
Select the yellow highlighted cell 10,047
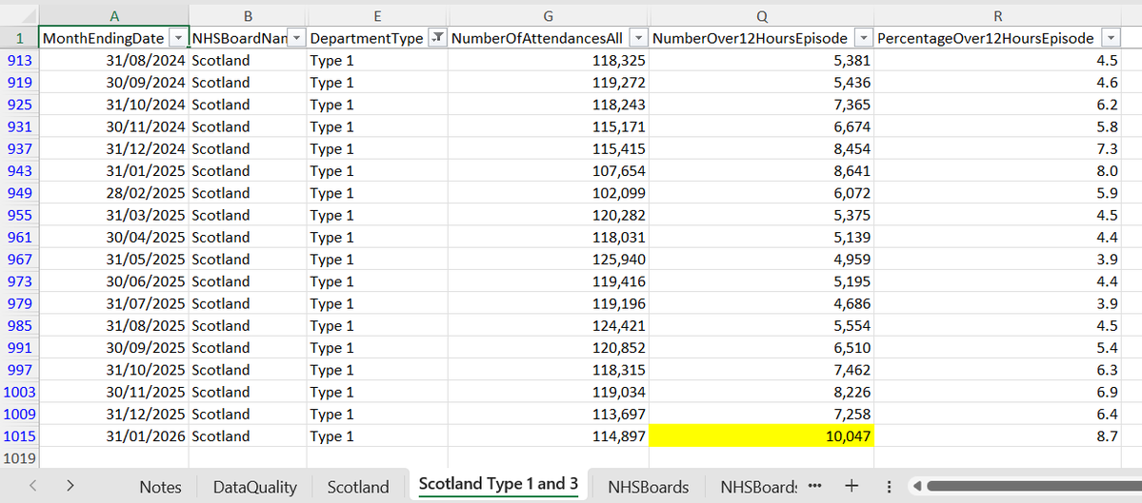click(761, 436)
